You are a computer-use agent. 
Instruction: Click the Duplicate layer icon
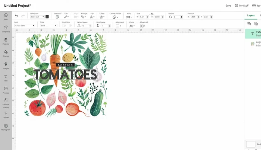point(256,23)
